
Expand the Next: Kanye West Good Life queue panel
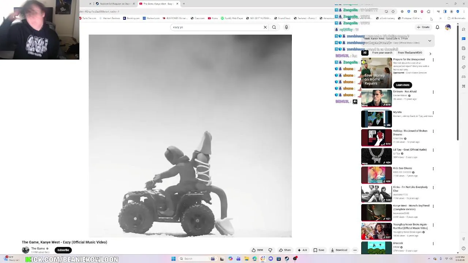pos(430,41)
